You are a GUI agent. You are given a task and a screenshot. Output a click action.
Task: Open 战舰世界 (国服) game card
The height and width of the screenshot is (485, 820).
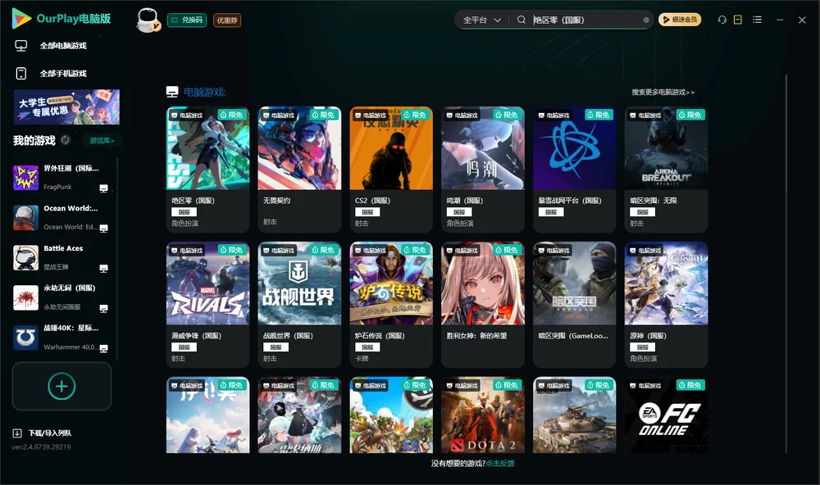299,305
